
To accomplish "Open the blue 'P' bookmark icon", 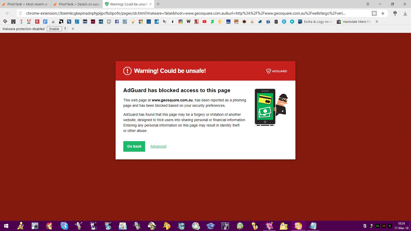I will tap(45, 22).
